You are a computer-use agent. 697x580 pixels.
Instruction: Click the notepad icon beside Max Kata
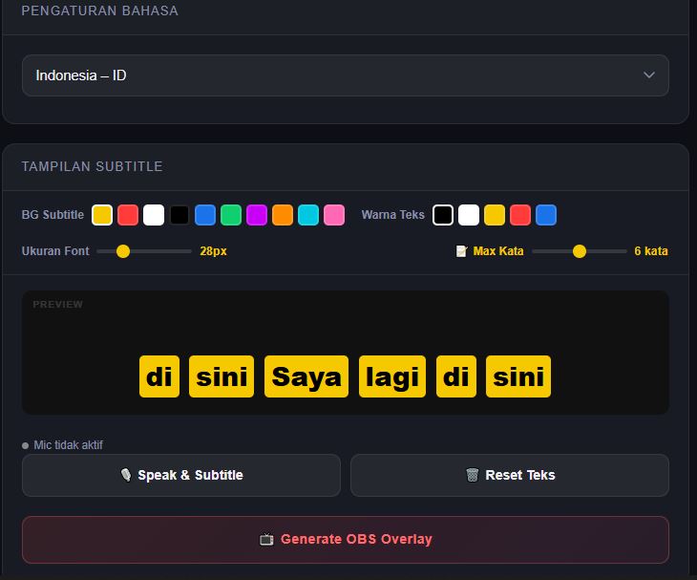pos(462,251)
